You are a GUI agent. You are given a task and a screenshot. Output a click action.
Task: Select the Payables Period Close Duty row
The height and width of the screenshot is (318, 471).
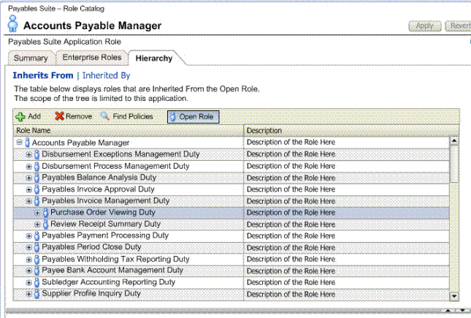231,248
